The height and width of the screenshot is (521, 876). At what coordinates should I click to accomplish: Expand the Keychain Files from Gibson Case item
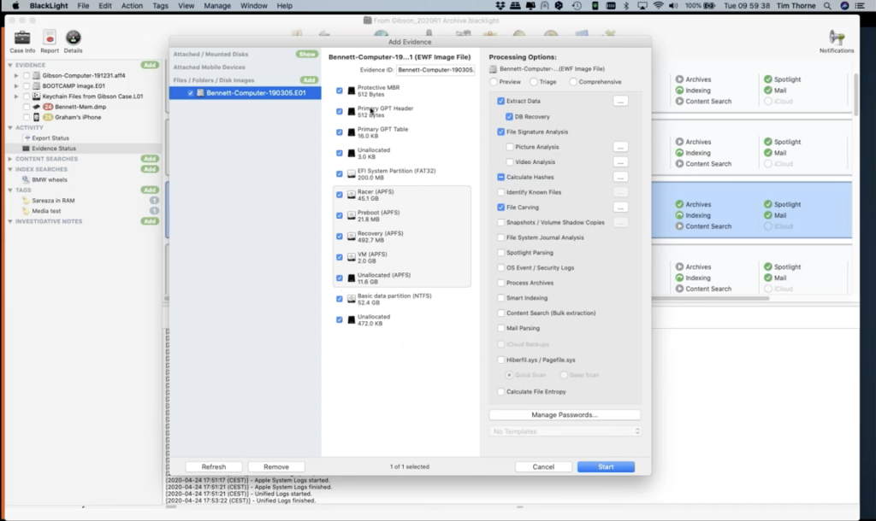[16, 97]
